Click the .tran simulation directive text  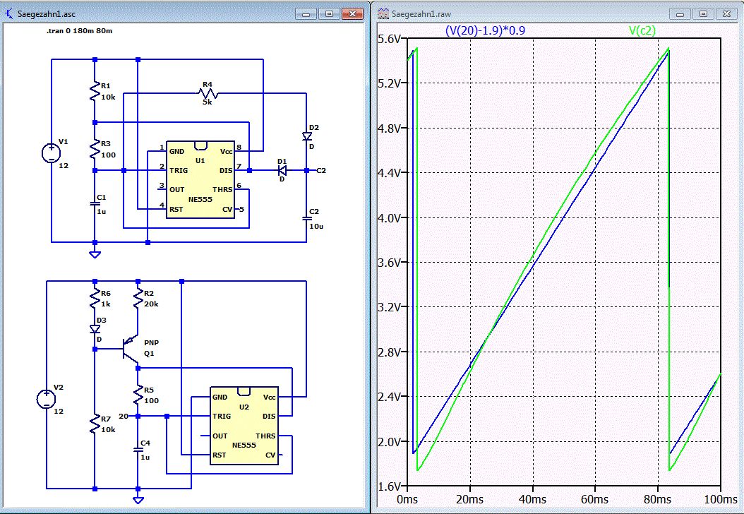(x=79, y=32)
